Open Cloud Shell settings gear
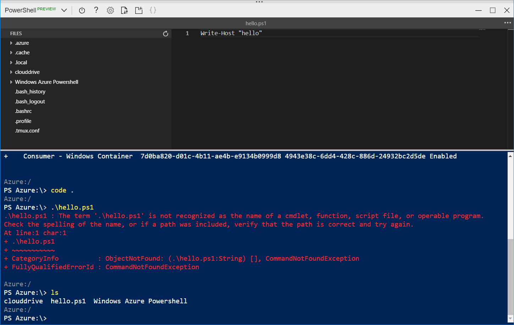This screenshot has width=514, height=325. coord(110,10)
